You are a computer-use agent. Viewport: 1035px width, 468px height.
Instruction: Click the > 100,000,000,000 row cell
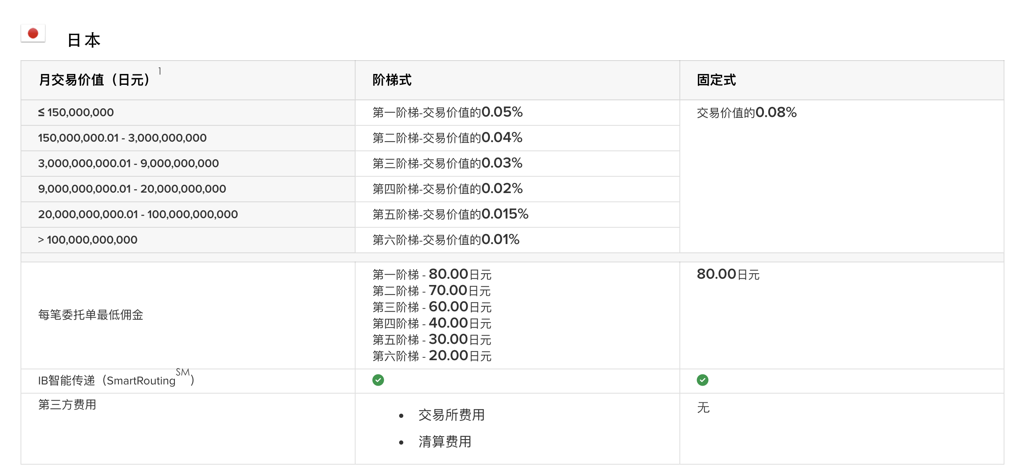pyautogui.click(x=87, y=240)
